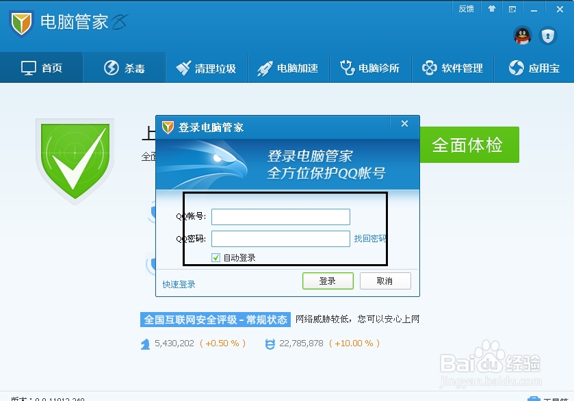Click the shield lock account protection icon

pyautogui.click(x=547, y=36)
